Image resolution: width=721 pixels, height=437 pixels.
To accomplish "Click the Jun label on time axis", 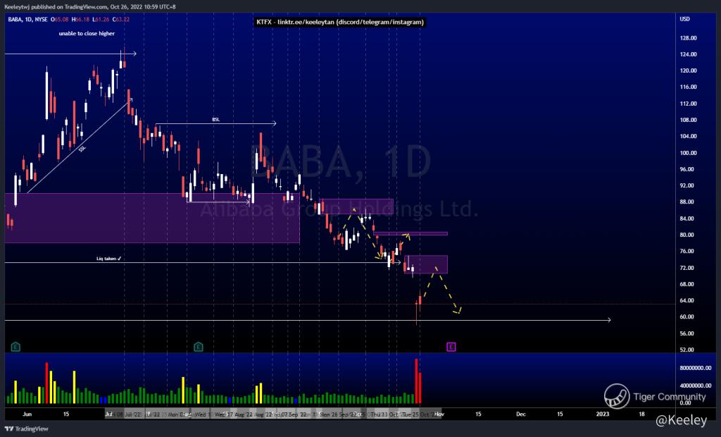I will coord(27,414).
